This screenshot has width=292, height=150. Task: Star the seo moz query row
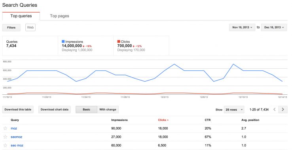[5, 145]
